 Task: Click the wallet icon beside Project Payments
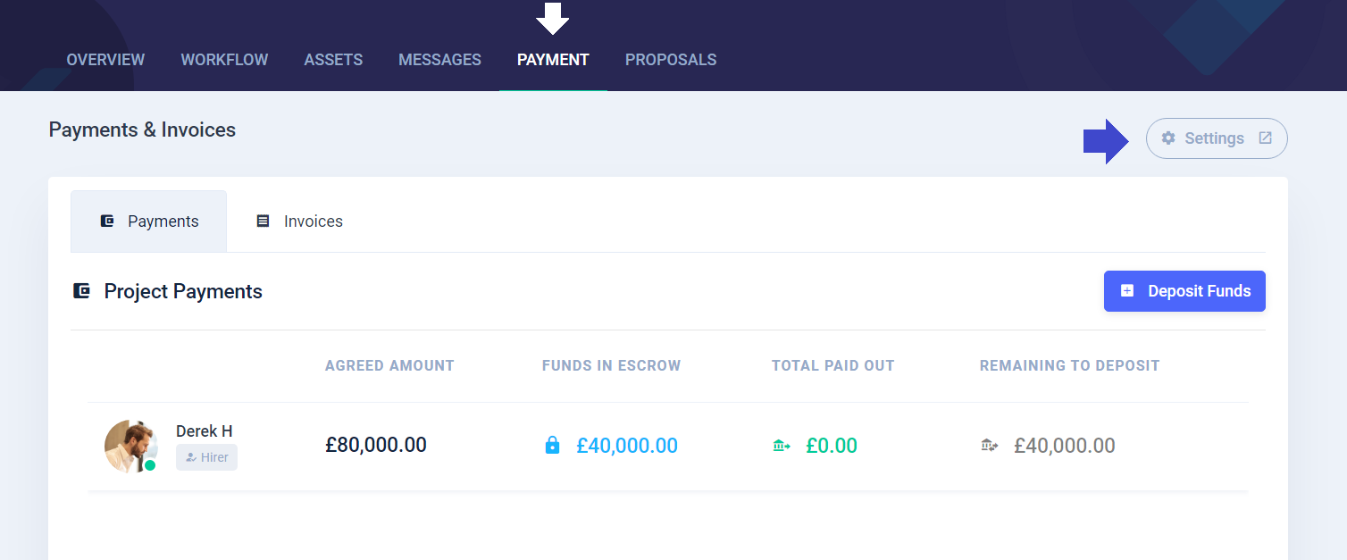click(x=81, y=290)
